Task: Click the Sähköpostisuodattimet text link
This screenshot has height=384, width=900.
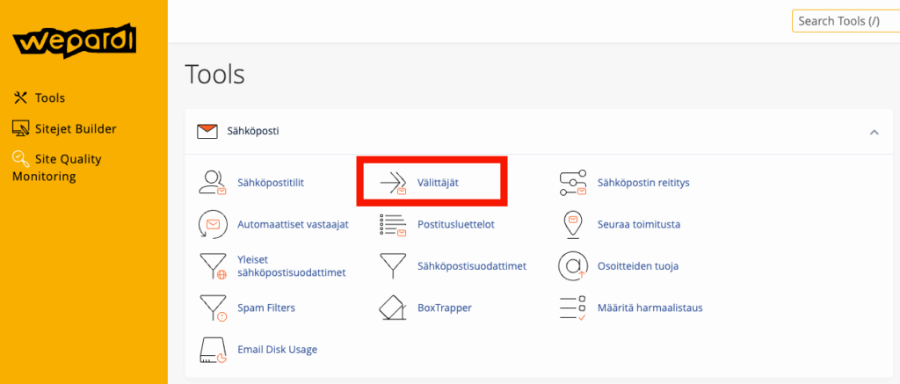Action: point(471,265)
